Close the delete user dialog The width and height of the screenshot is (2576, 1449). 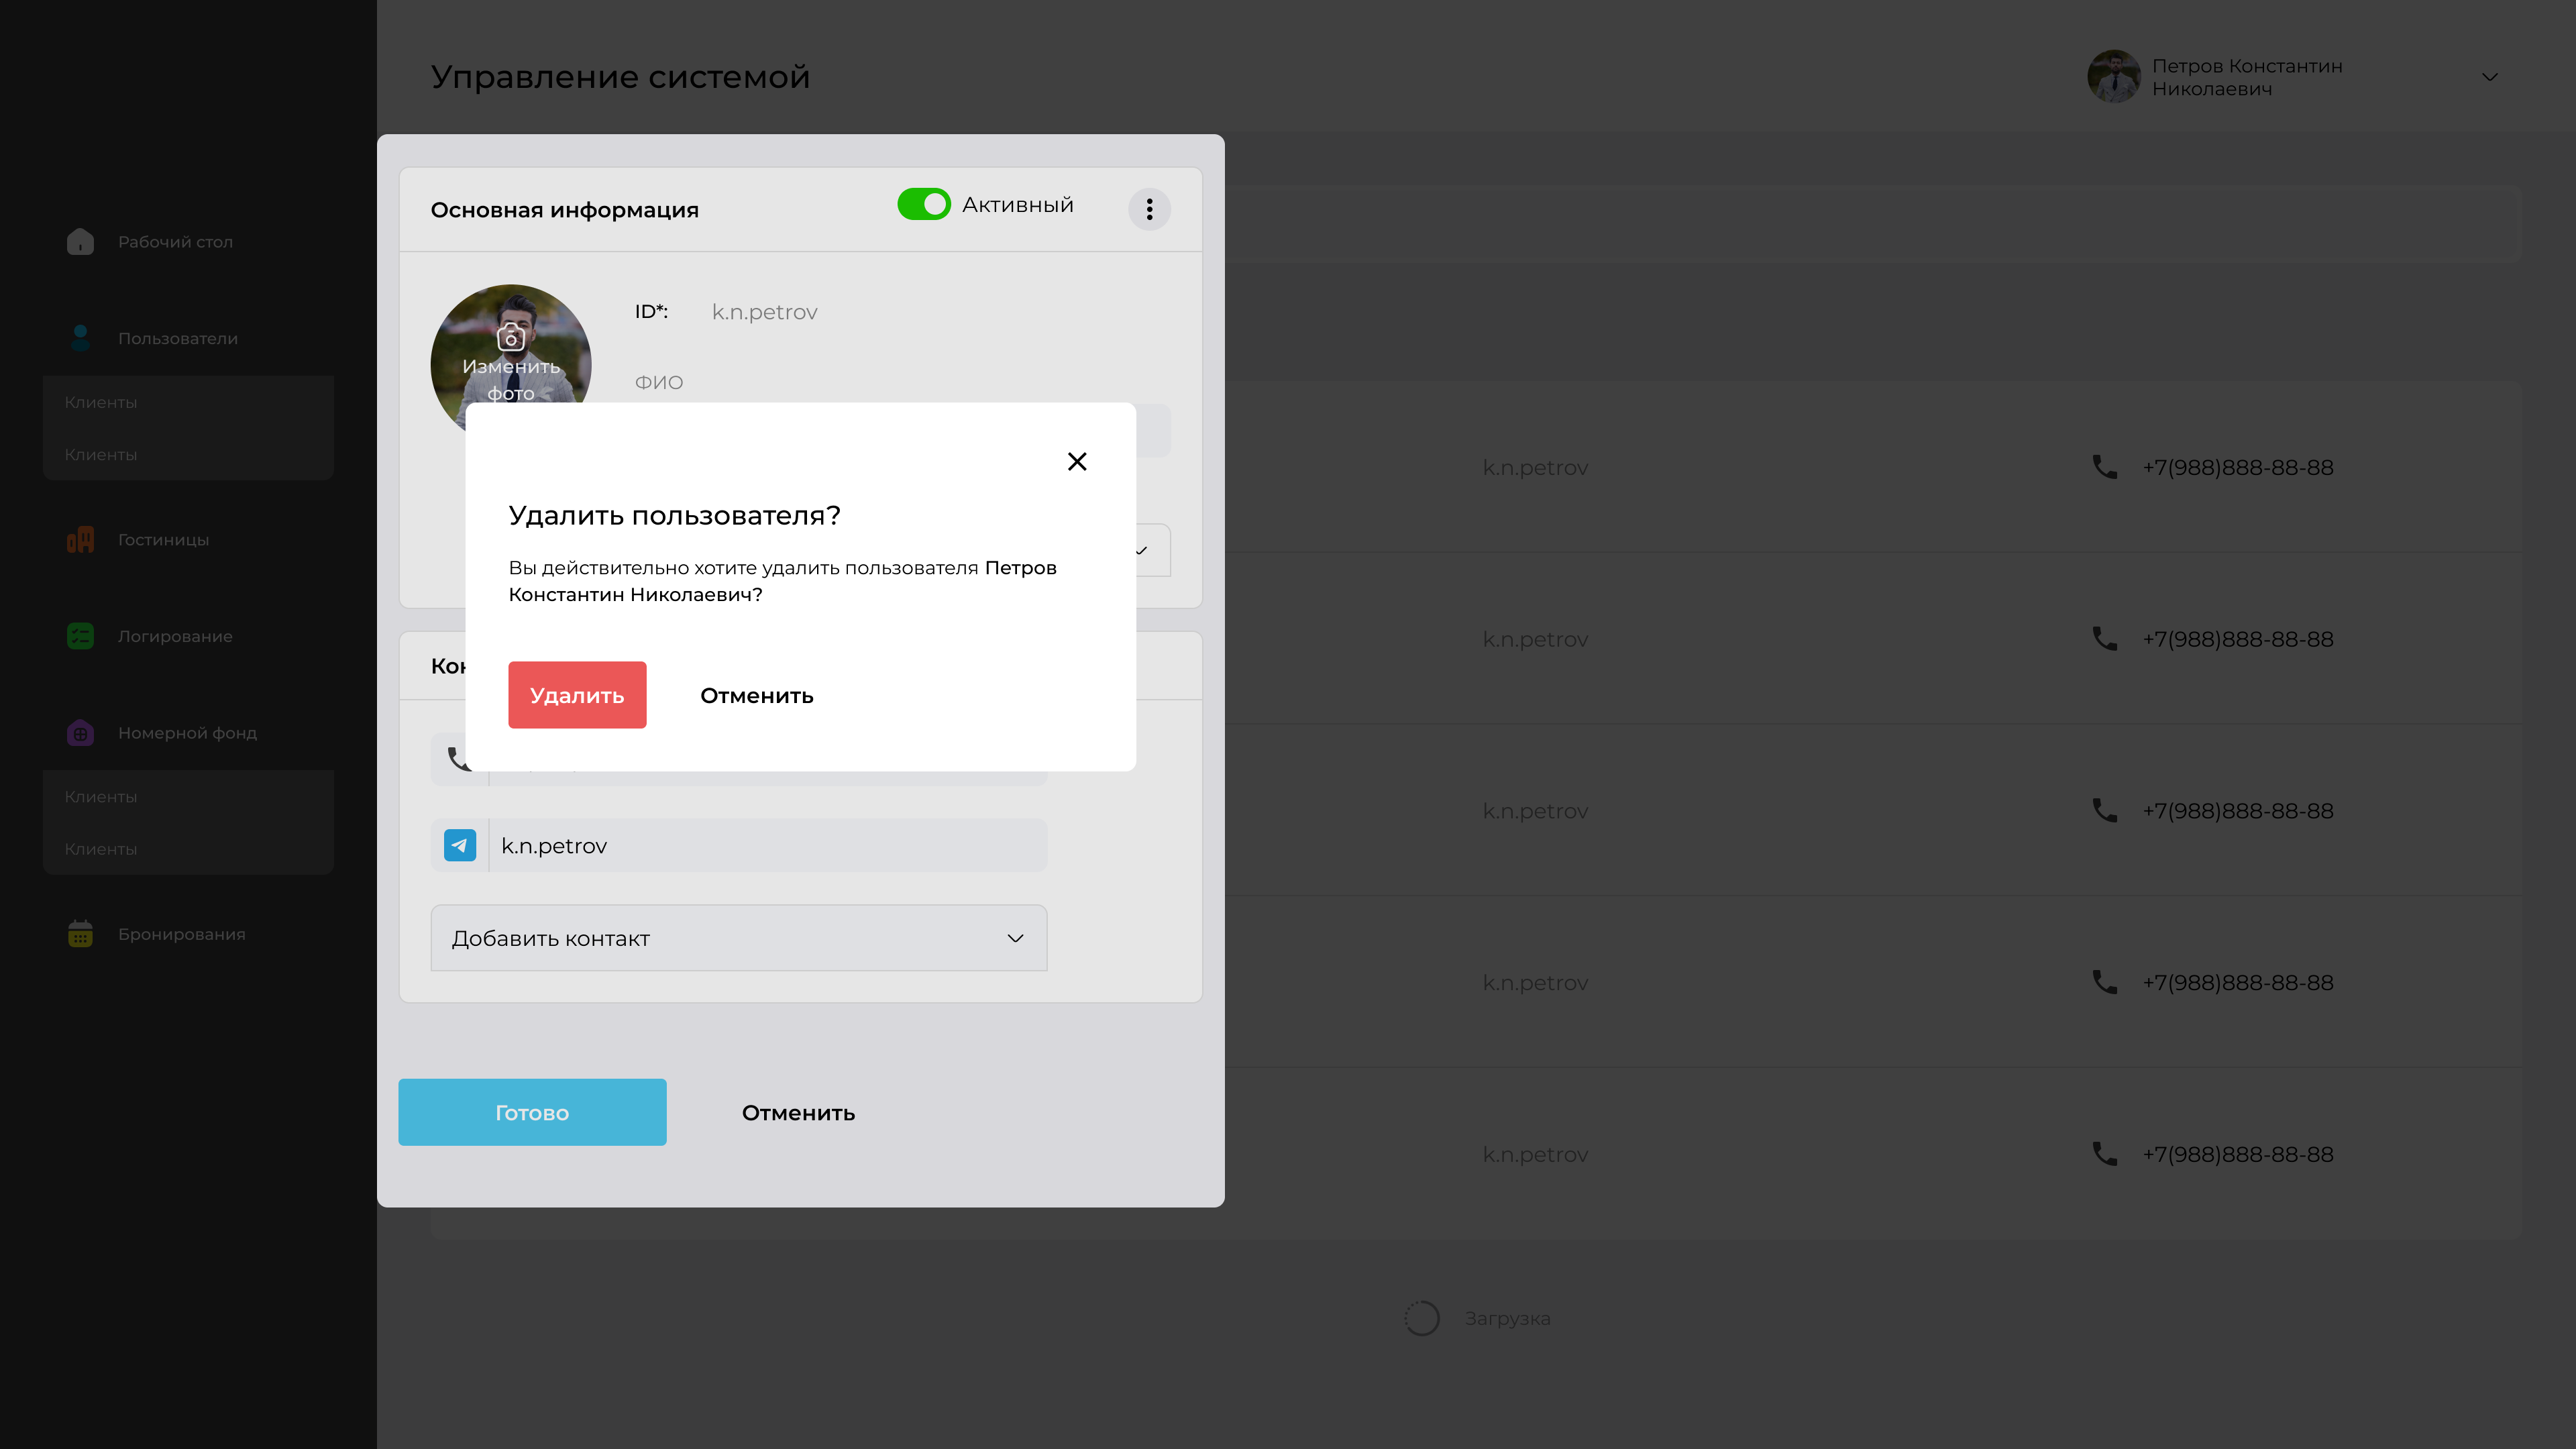tap(1077, 461)
